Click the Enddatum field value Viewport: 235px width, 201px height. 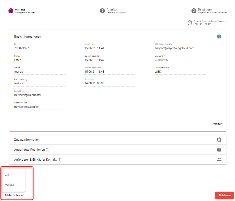[x=94, y=83]
